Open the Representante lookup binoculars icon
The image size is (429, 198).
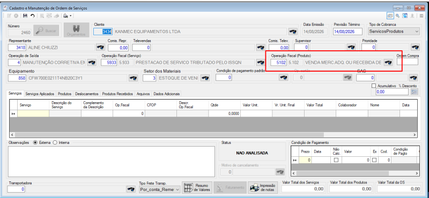pos(100,48)
